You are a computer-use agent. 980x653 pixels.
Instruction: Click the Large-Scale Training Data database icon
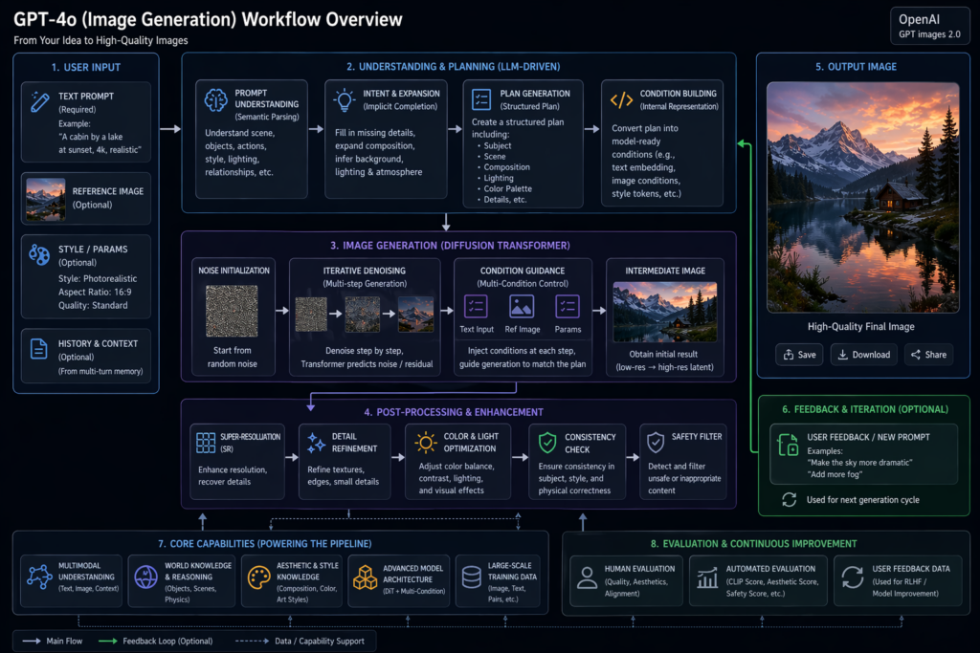(471, 575)
